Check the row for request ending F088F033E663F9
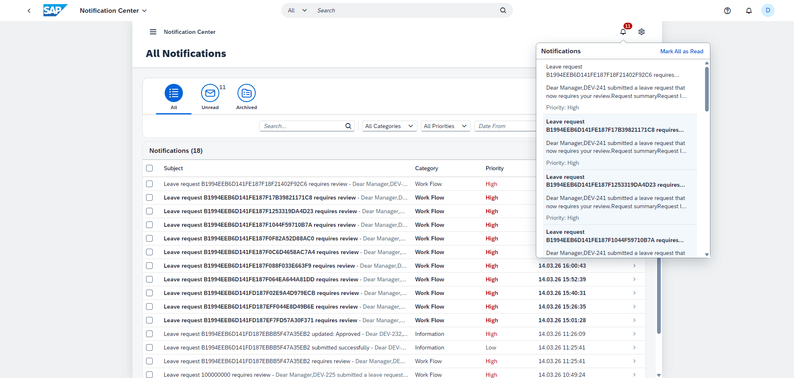This screenshot has width=794, height=378. coord(149,266)
